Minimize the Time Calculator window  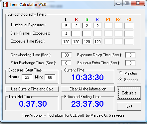pos(118,3)
